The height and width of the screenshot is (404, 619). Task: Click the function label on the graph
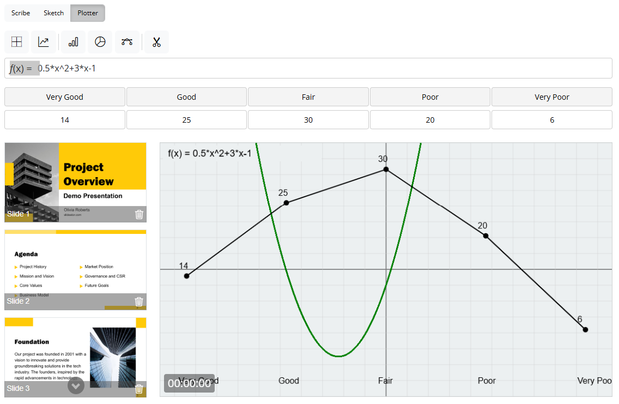pos(210,153)
